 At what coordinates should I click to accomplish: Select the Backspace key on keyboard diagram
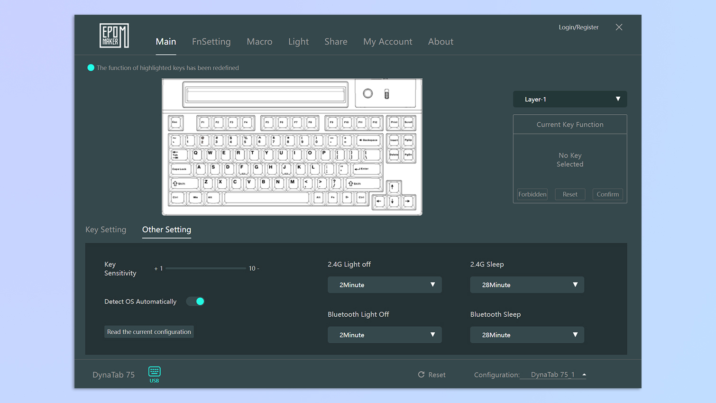368,140
